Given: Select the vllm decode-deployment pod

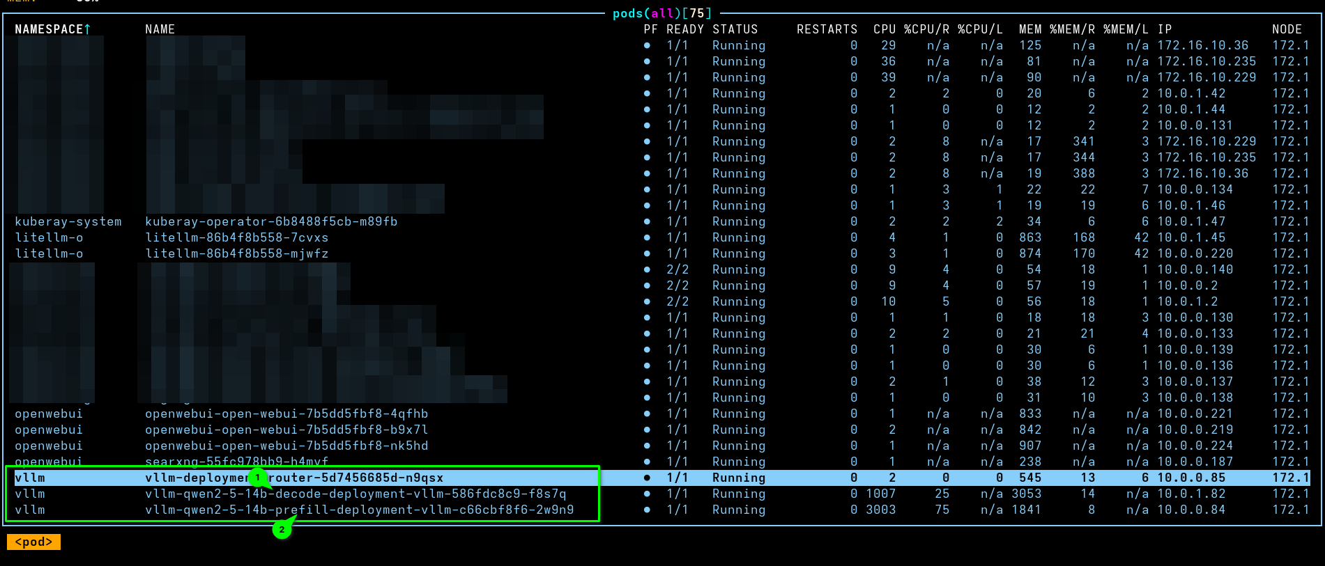Looking at the screenshot, I should coord(662,494).
